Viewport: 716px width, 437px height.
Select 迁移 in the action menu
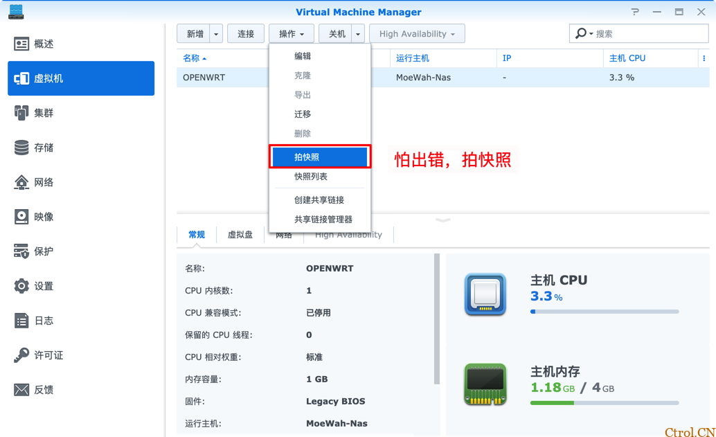tap(303, 114)
